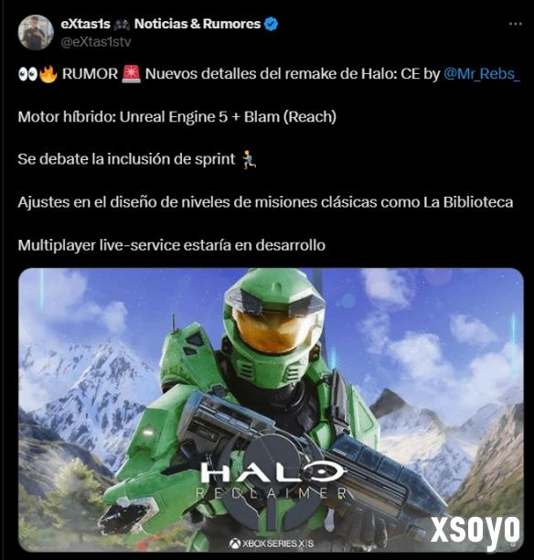Click the fire emoji before RUMOR
534x560 pixels.
48,74
